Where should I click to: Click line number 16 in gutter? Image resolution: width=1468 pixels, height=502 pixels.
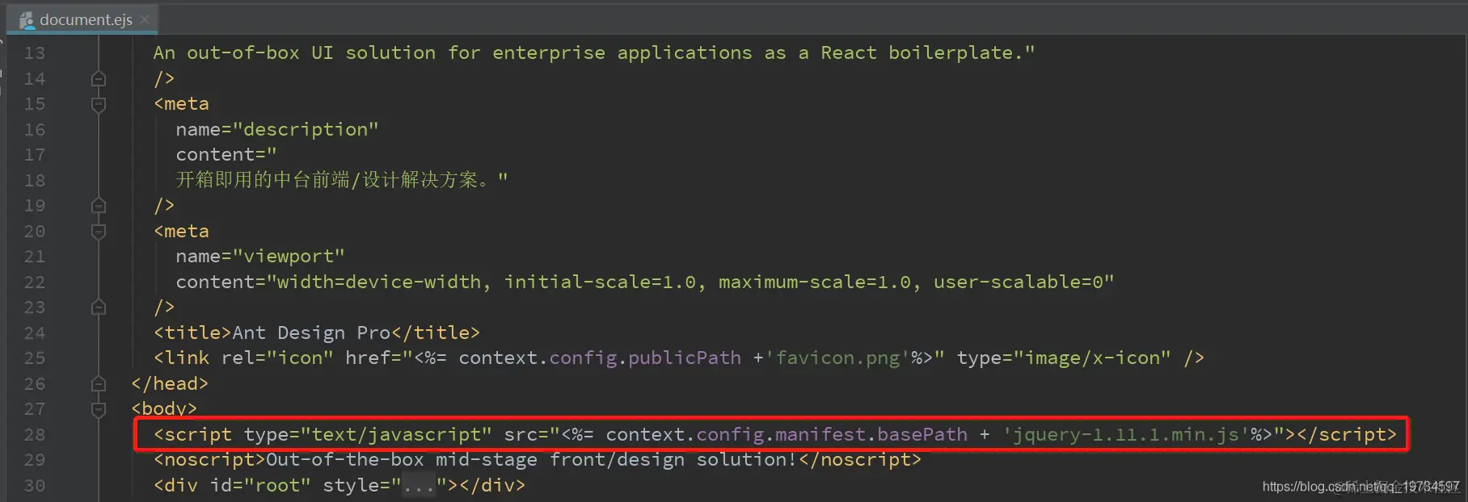pyautogui.click(x=34, y=130)
